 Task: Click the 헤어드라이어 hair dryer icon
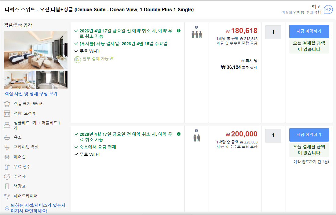pyautogui.click(x=7, y=196)
